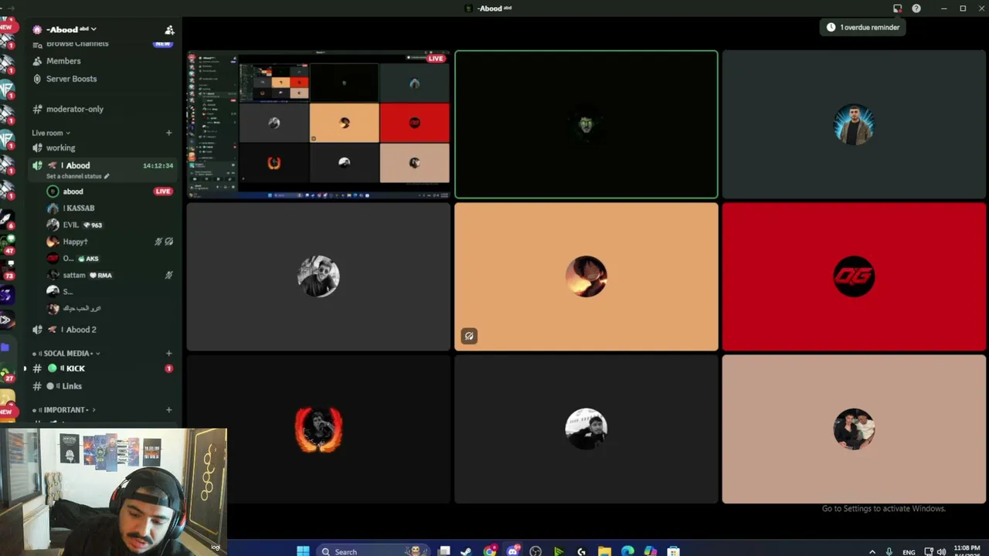Click the webcam overlay video
The height and width of the screenshot is (556, 989).
[114, 491]
